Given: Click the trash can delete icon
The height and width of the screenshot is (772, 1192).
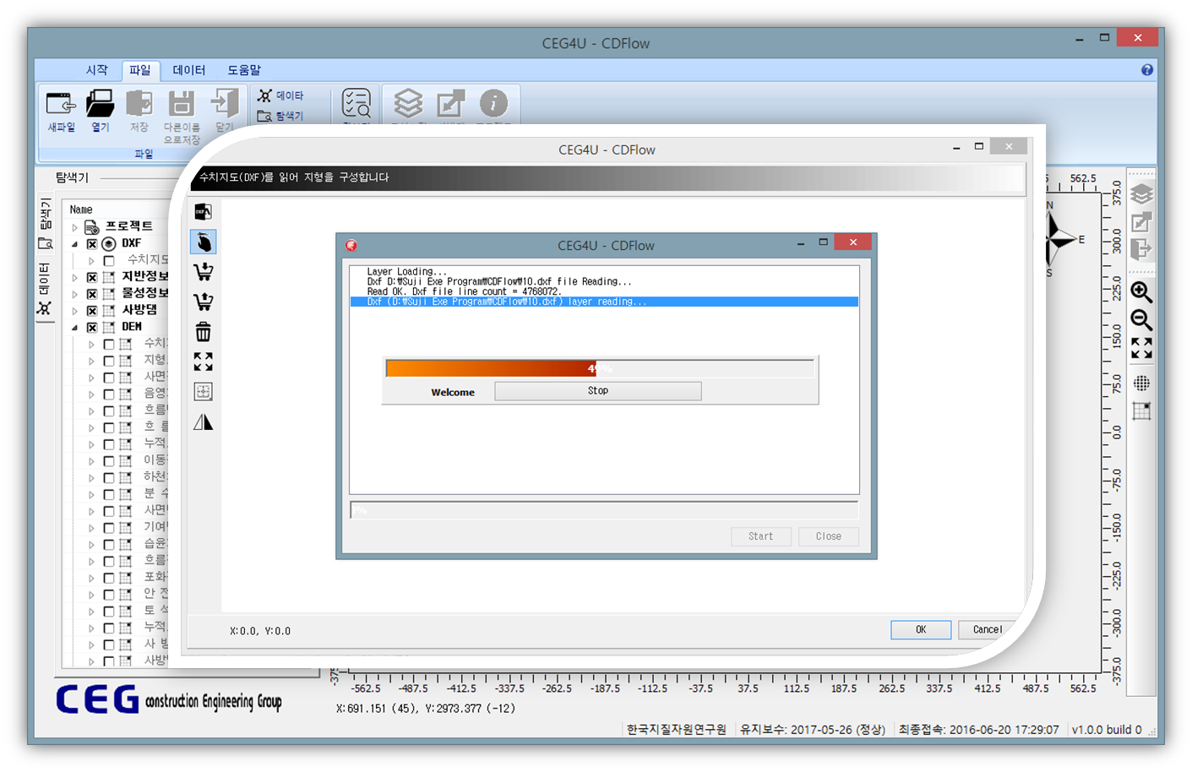Looking at the screenshot, I should (x=204, y=332).
